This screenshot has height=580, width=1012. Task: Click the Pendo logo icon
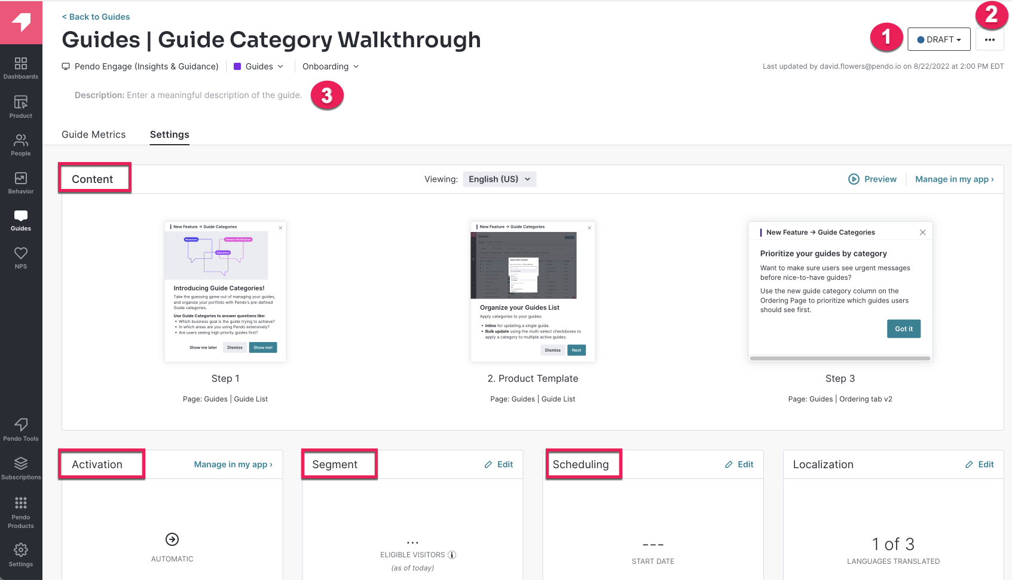click(21, 22)
